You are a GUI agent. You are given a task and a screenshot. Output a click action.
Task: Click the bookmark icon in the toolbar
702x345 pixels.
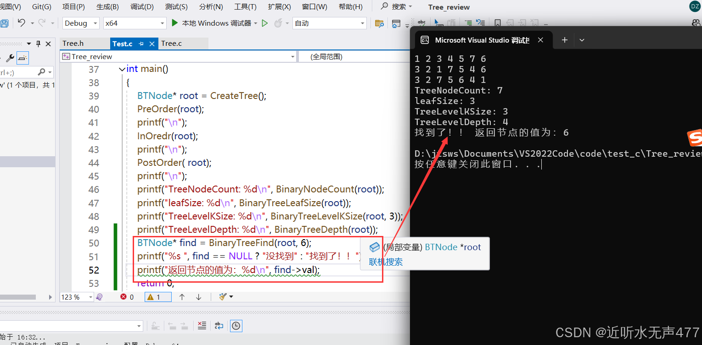(498, 23)
